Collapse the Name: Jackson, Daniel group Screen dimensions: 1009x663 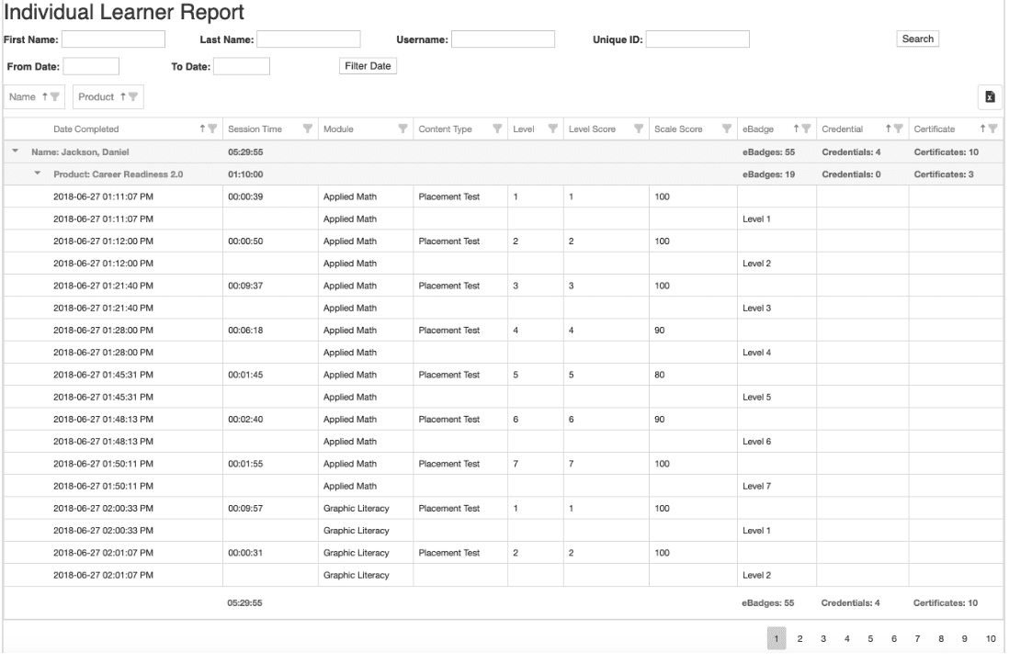coord(17,152)
